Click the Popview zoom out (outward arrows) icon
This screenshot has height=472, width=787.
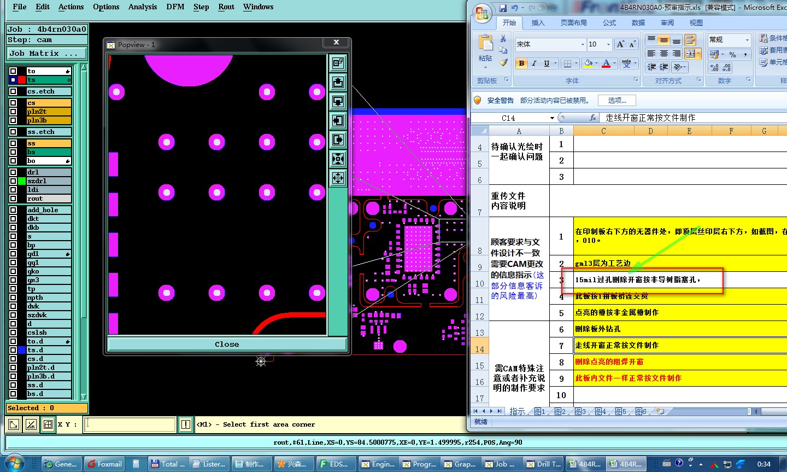[x=338, y=178]
